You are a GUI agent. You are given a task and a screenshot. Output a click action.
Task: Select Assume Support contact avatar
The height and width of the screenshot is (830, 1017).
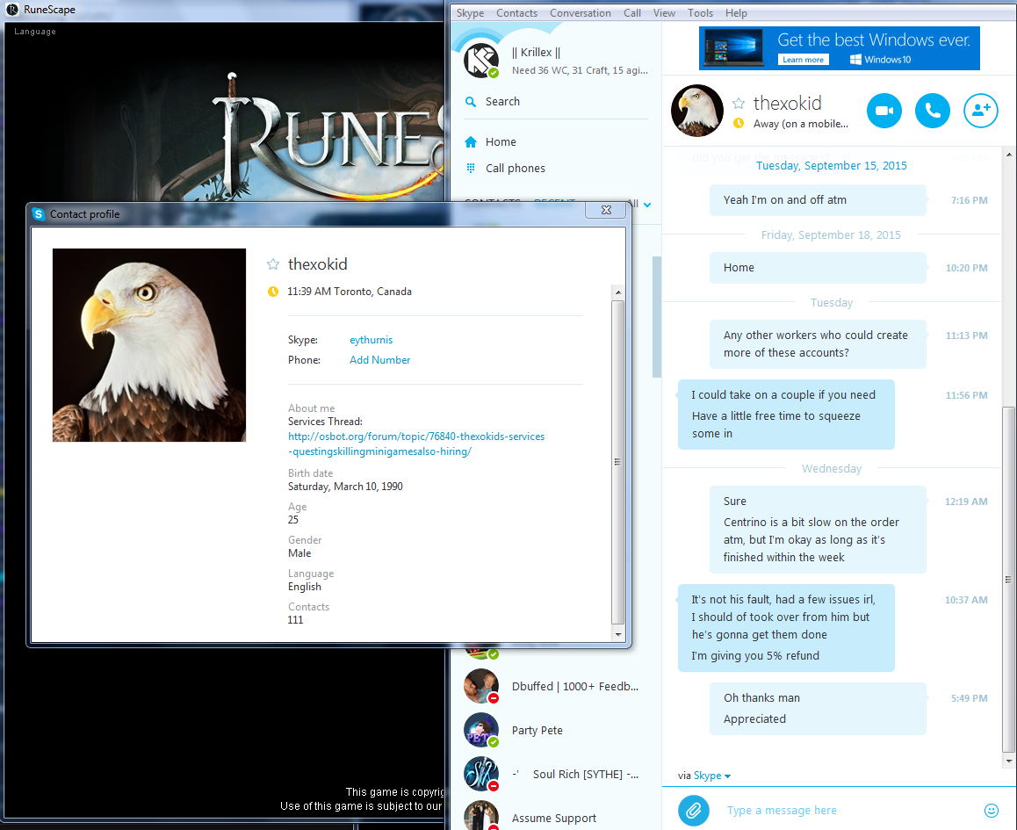[481, 816]
